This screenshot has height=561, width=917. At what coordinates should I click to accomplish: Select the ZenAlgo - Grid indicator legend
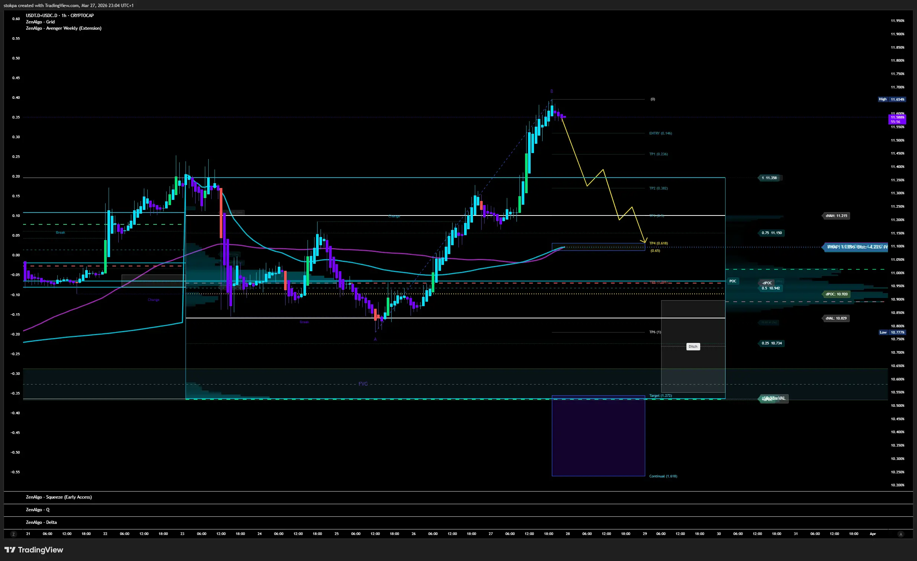point(40,22)
